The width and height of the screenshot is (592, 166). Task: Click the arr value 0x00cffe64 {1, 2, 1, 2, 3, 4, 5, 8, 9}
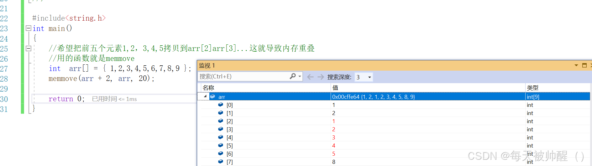click(374, 97)
